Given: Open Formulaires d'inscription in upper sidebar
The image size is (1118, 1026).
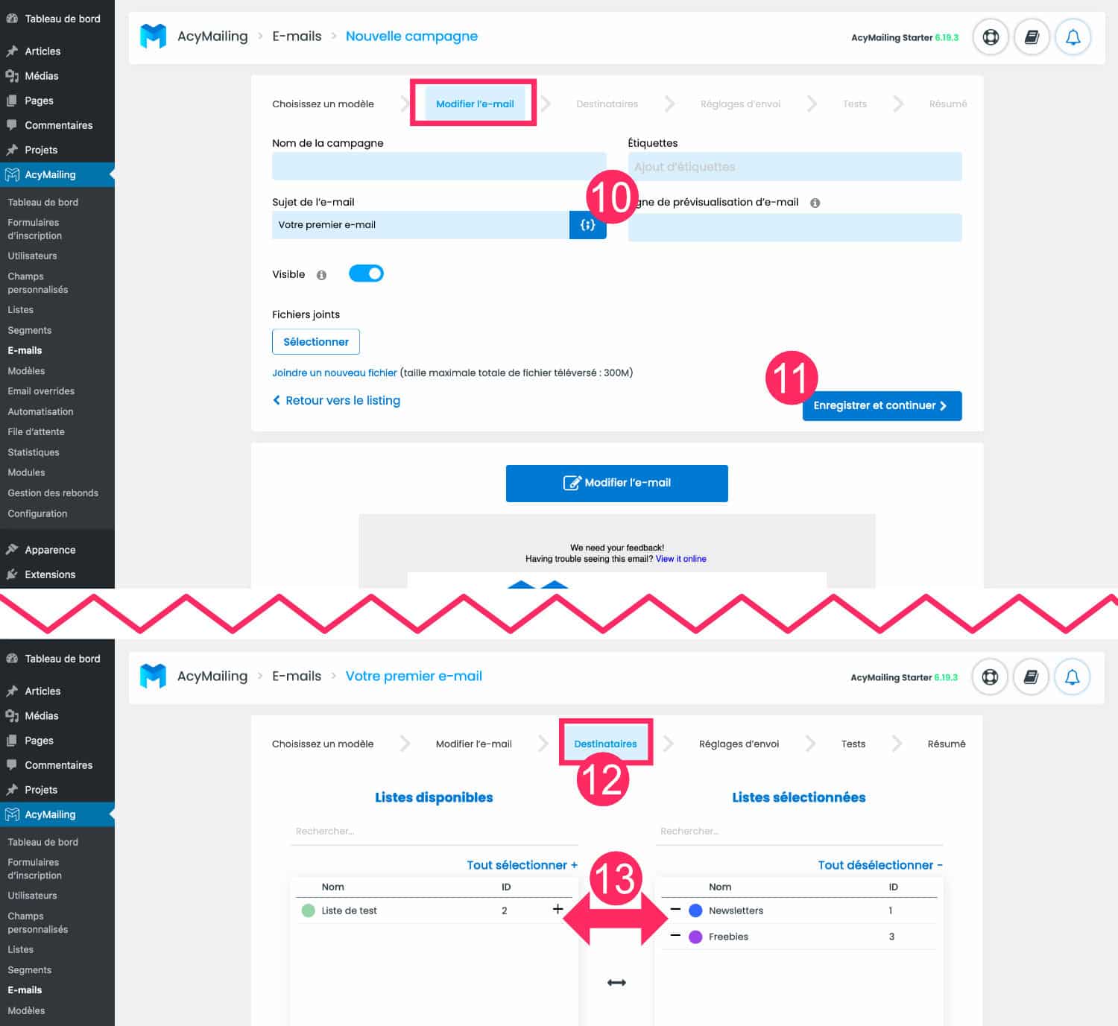Looking at the screenshot, I should click(x=34, y=229).
